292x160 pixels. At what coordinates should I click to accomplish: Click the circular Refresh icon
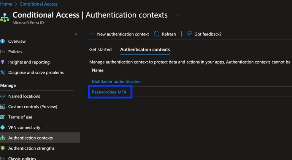pos(156,34)
